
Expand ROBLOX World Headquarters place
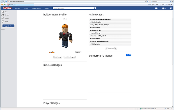click(110, 41)
